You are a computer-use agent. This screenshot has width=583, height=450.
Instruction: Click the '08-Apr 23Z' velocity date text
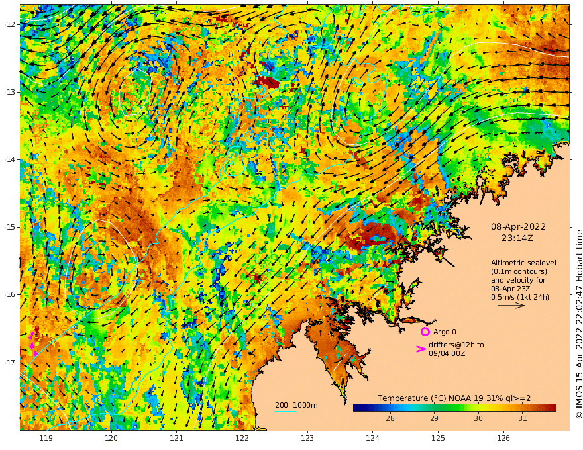[x=511, y=289]
